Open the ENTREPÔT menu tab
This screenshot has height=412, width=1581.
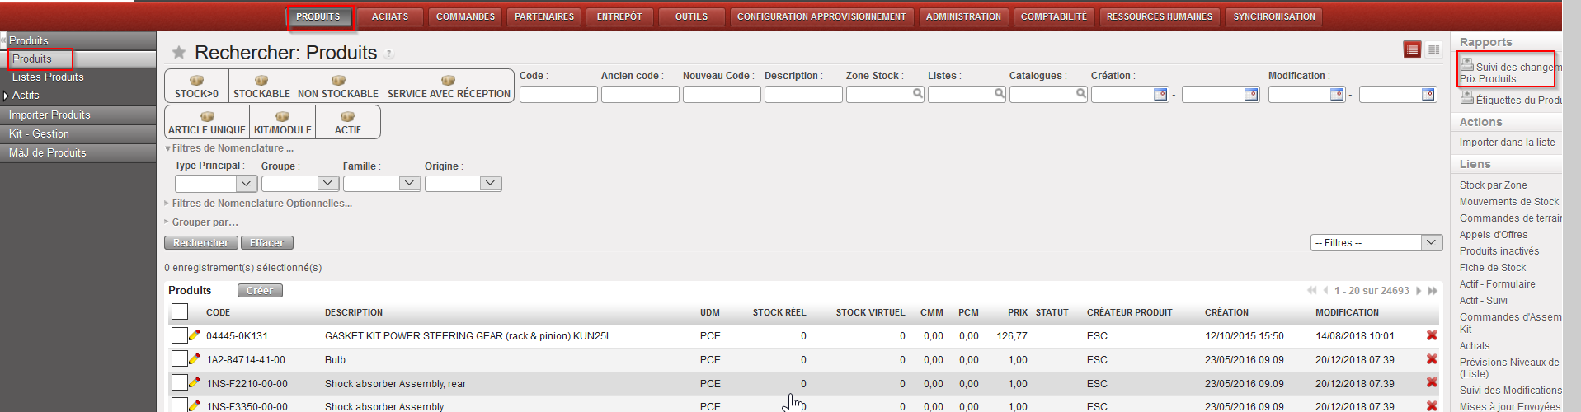[x=619, y=16]
